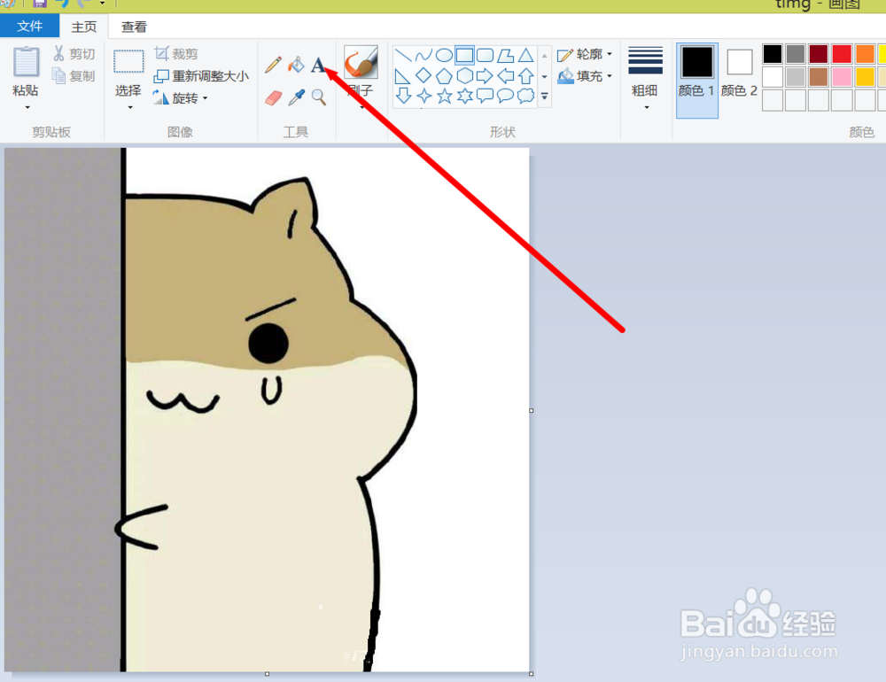Choose the Right arrow shape

pyautogui.click(x=485, y=75)
